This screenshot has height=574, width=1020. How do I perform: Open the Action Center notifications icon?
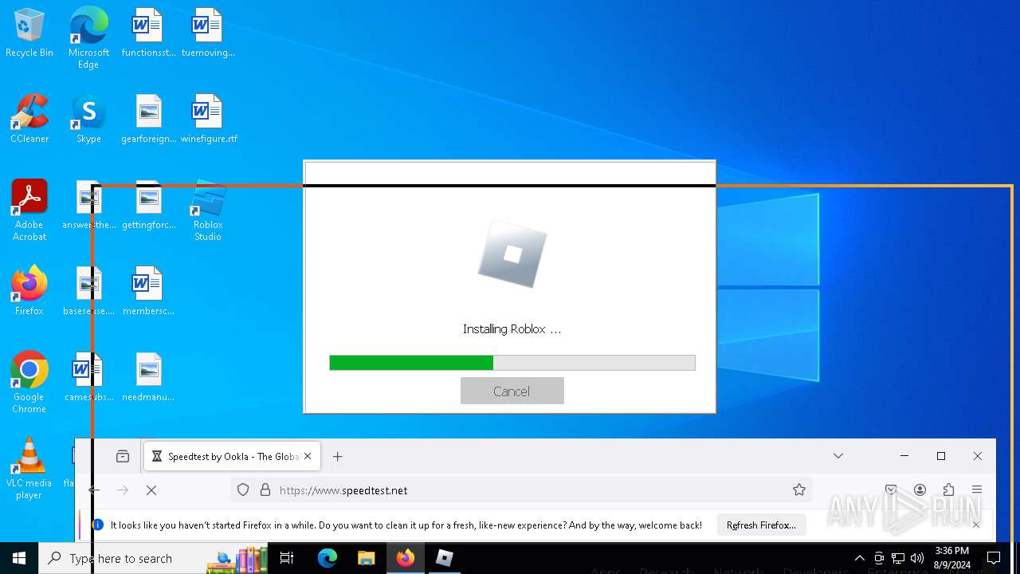pos(994,558)
